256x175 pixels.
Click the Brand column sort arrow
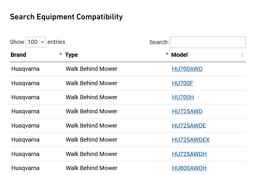(x=61, y=53)
